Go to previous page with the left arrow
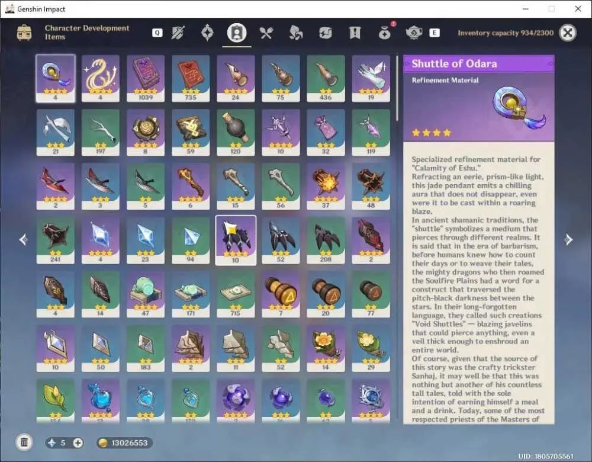The width and height of the screenshot is (592, 462). pos(24,239)
